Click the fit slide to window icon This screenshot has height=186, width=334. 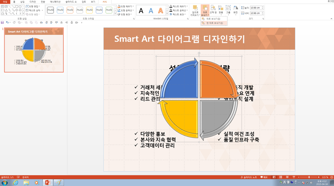coord(332,177)
